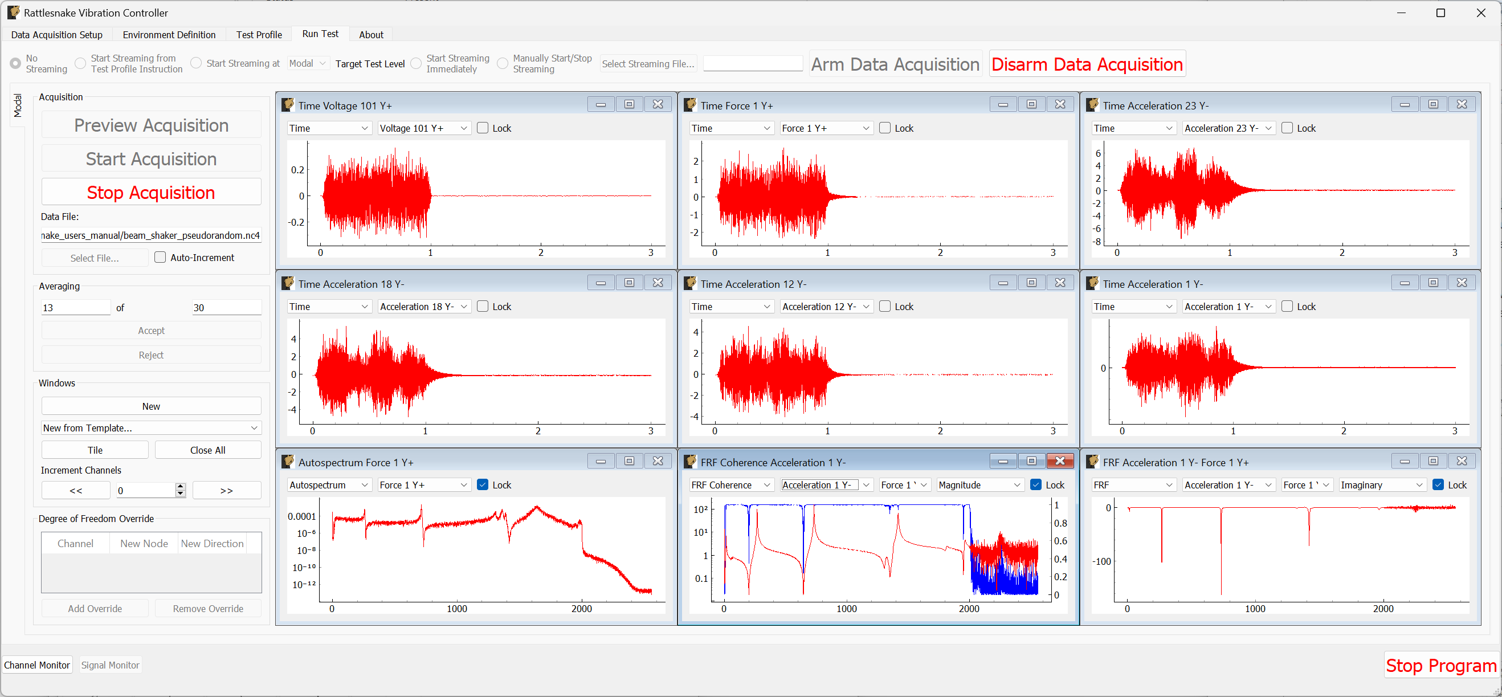Open the Time function dropdown in Acceleration 23 window
Screen dimensions: 1502x697
1133,128
